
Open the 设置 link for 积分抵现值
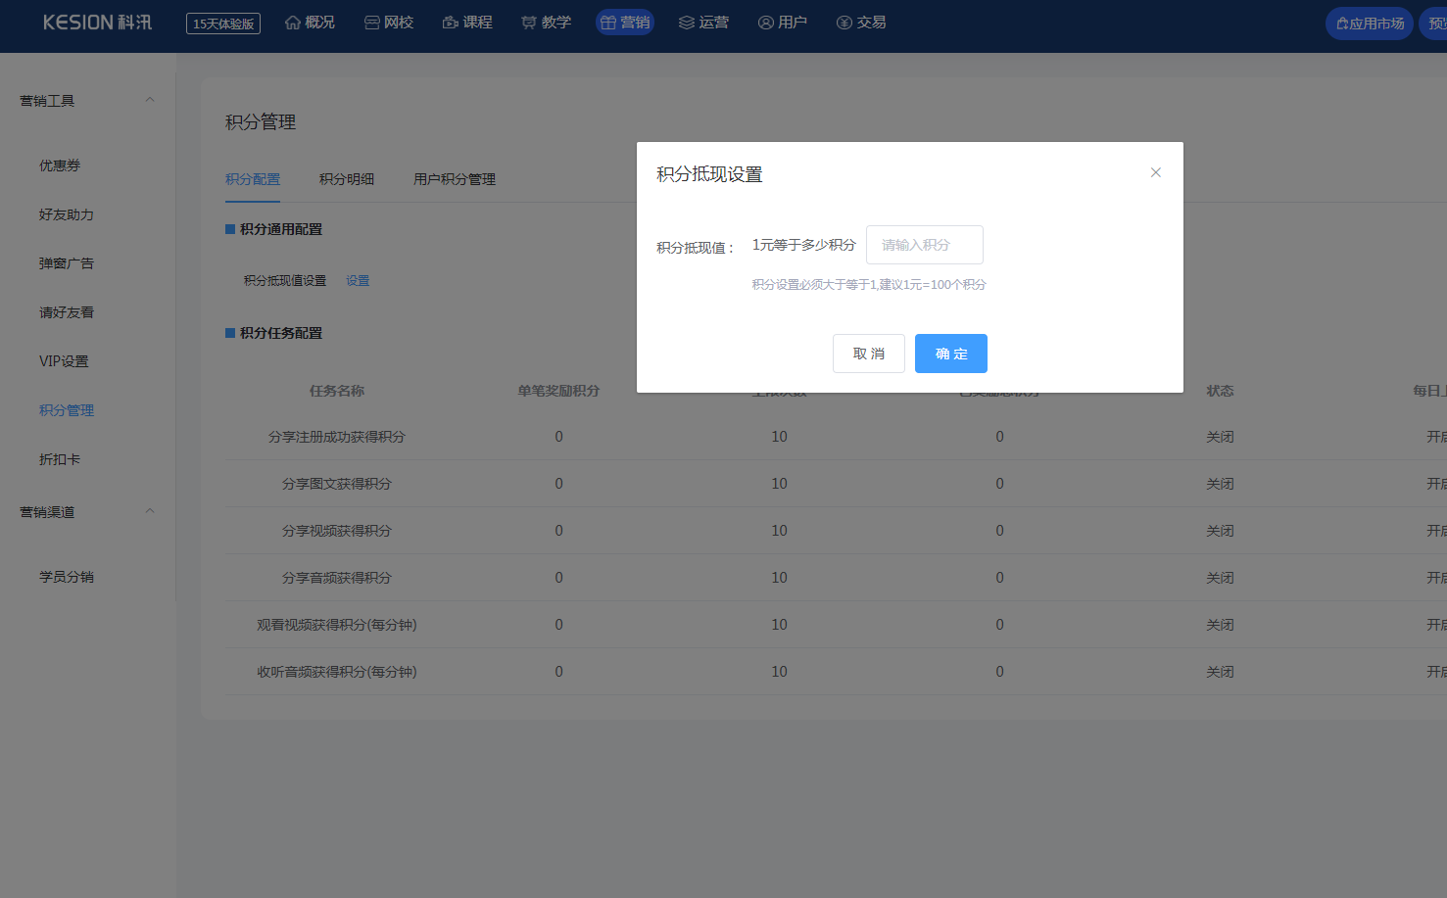click(358, 281)
